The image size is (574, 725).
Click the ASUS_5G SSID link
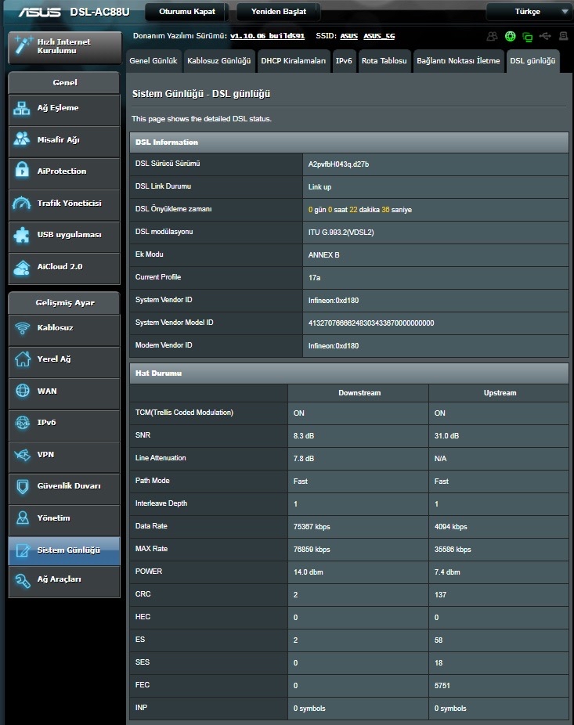(x=379, y=36)
